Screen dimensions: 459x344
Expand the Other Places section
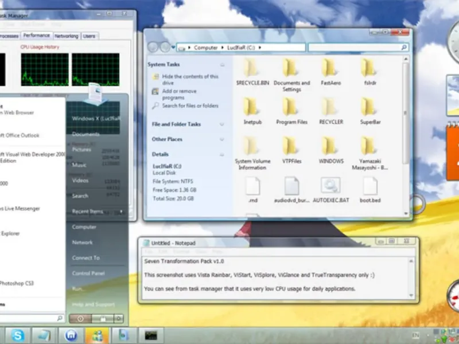pyautogui.click(x=222, y=139)
